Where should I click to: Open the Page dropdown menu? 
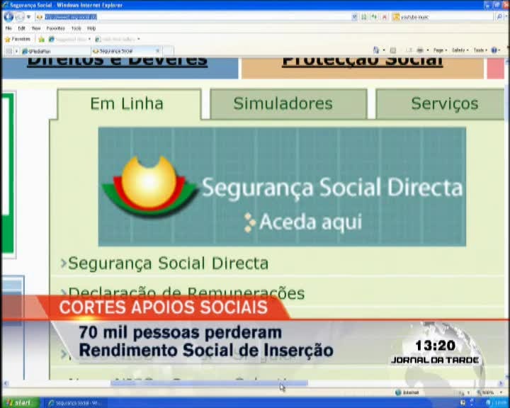coord(440,50)
